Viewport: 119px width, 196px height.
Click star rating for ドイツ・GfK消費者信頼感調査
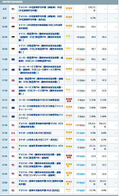point(69,27)
